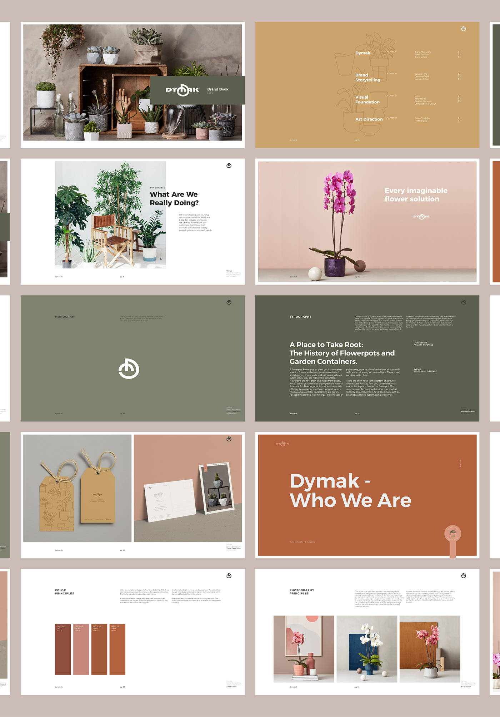
Task: Click monogram icon beside 'What Are We Really Doing?'
Action: (229, 165)
